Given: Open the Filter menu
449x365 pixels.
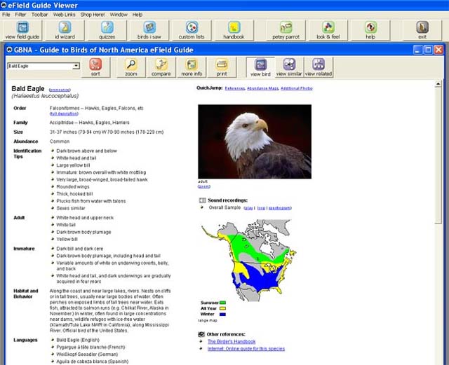Looking at the screenshot, I should [x=20, y=14].
